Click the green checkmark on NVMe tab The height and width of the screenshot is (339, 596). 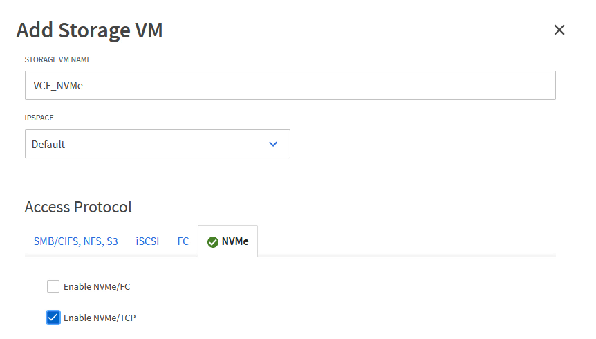(213, 242)
